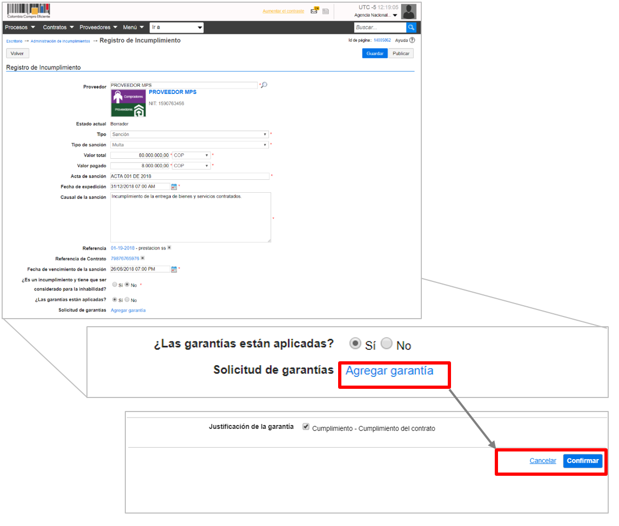The height and width of the screenshot is (526, 619).
Task: Select No for garantías están aplicadas
Action: [x=127, y=299]
